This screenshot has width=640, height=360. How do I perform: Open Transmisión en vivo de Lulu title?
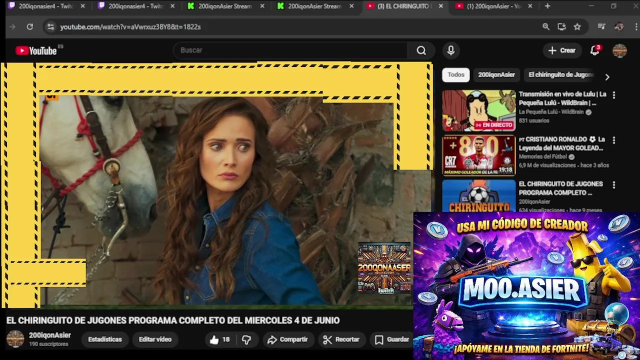(x=562, y=98)
